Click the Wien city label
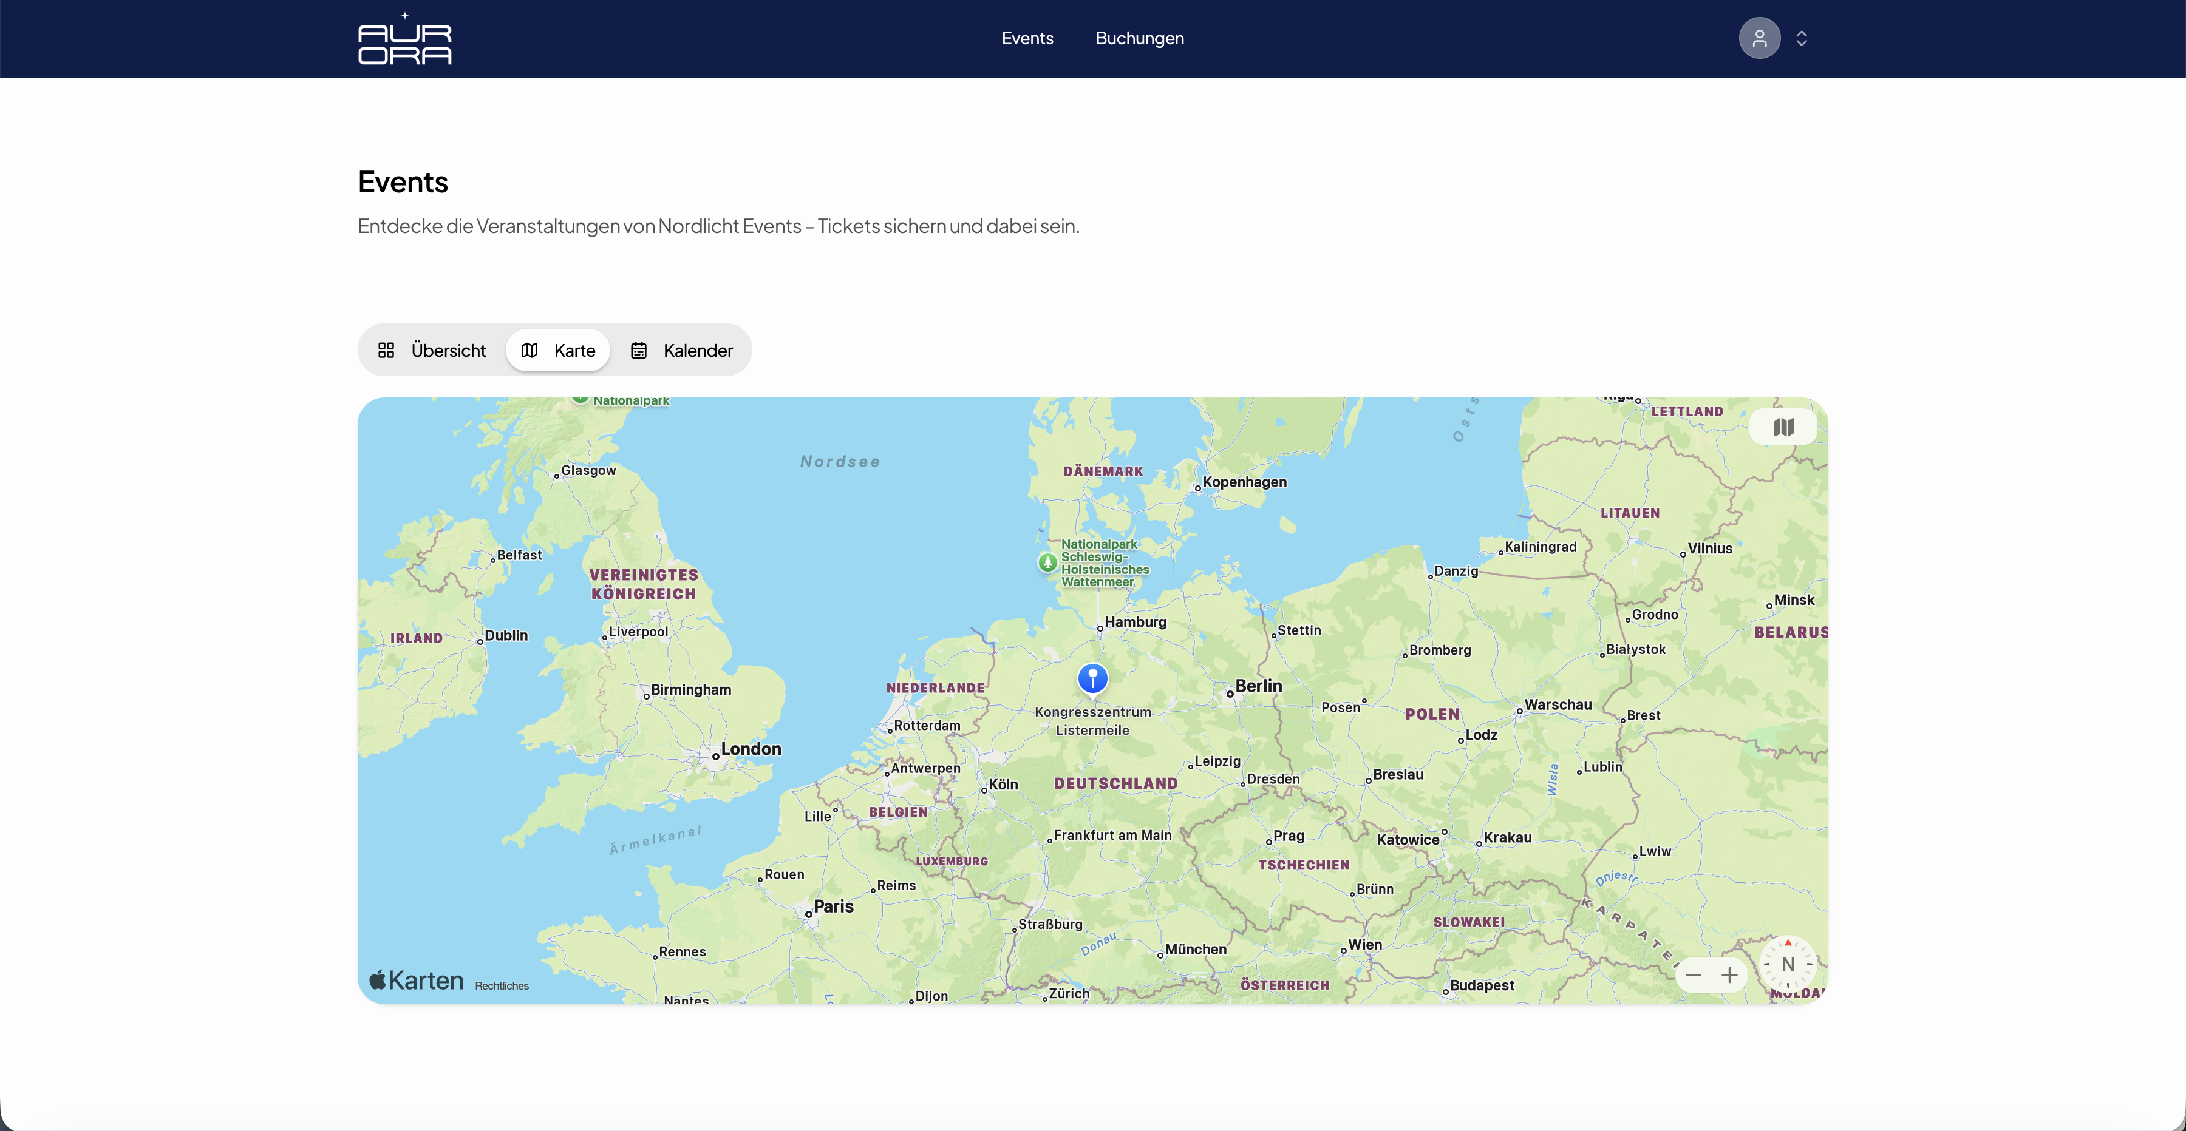This screenshot has height=1131, width=2186. pyautogui.click(x=1364, y=945)
